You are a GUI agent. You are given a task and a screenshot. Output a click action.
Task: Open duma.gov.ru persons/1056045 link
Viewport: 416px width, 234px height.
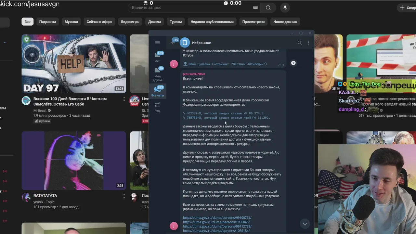(216, 222)
